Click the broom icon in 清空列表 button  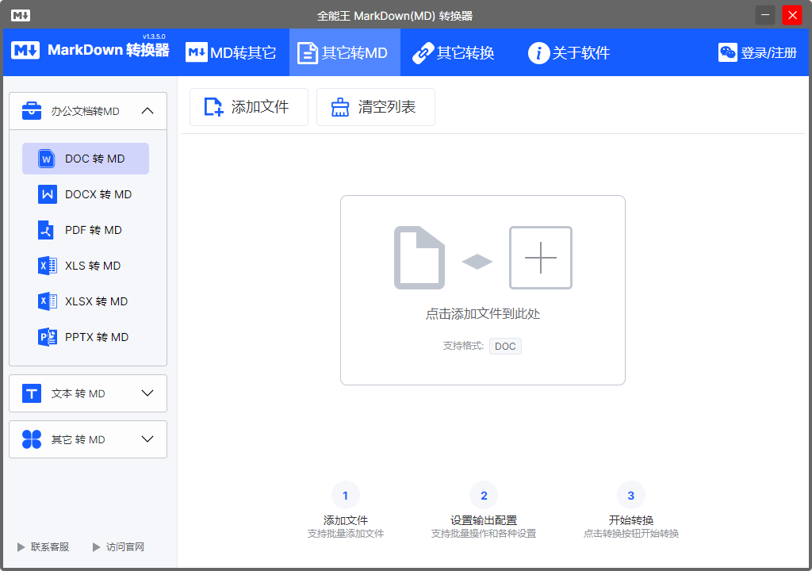click(x=340, y=107)
